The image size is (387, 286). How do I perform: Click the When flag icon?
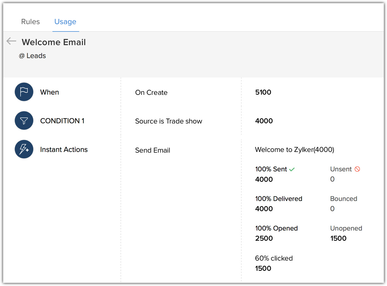(24, 92)
